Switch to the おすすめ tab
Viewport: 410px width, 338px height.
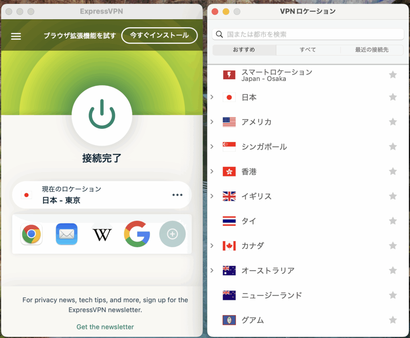244,50
